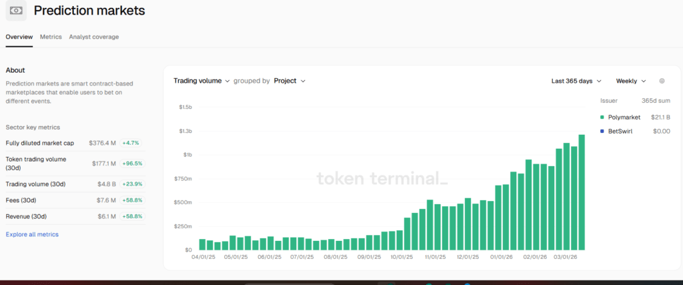Image resolution: width=683 pixels, height=285 pixels.
Task: Change the Weekly interval dropdown
Action: coord(631,81)
